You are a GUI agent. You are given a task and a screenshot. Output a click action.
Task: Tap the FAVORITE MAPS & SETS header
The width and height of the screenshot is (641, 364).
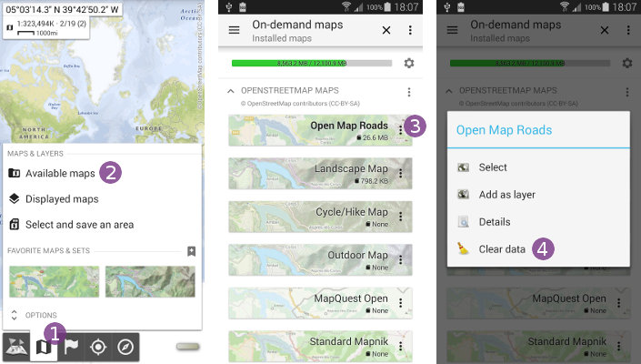(x=48, y=251)
